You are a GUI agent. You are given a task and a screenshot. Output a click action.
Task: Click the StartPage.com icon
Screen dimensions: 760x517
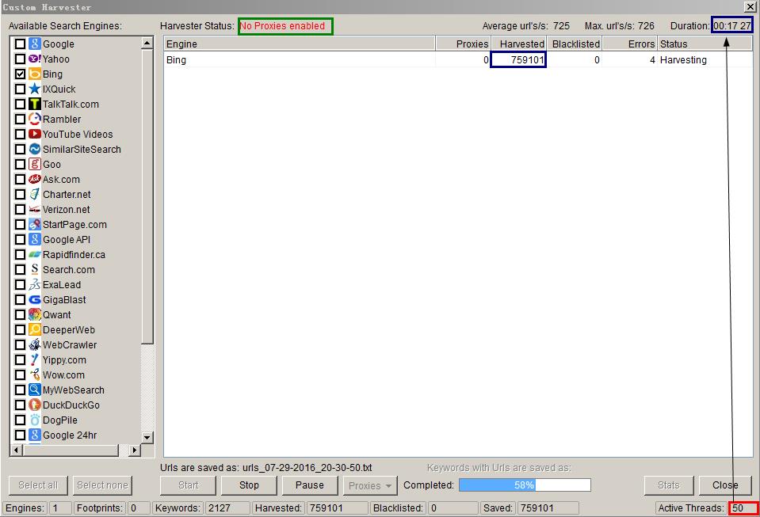34,224
